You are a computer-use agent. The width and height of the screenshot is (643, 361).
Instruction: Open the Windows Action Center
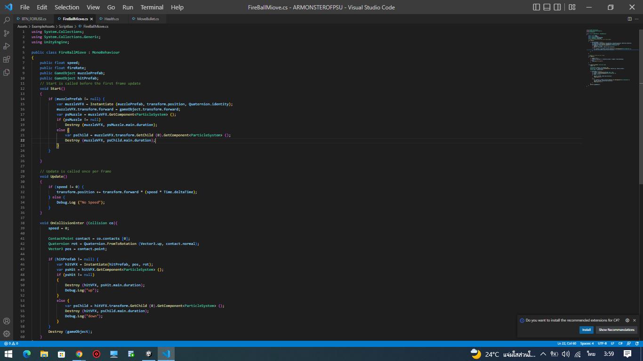click(x=627, y=354)
